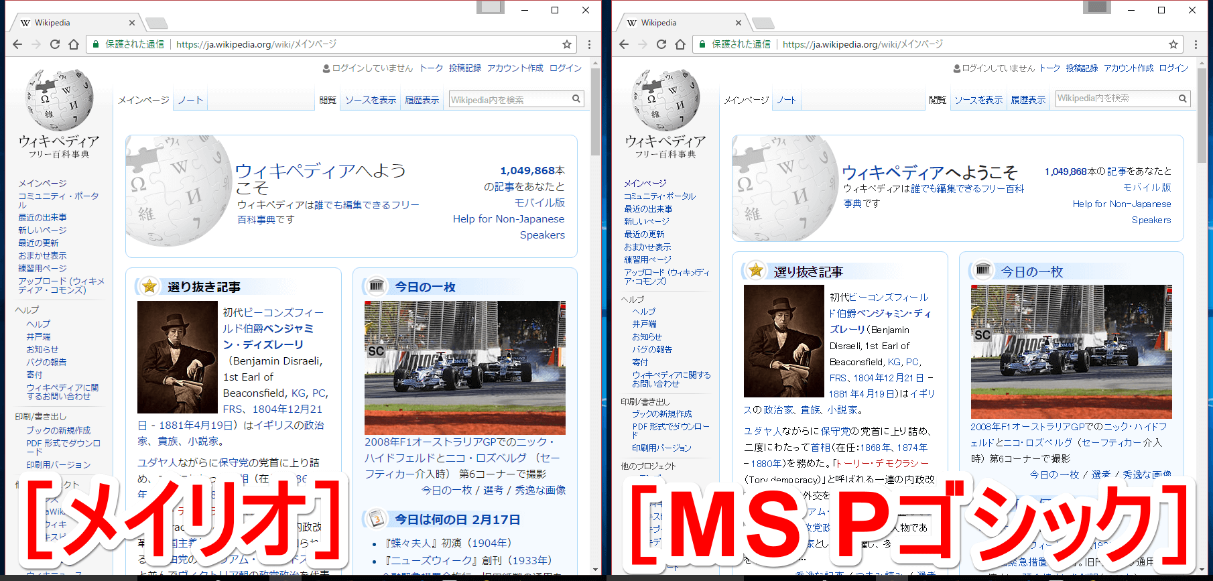Image resolution: width=1213 pixels, height=581 pixels.
Task: Reload page in left browser window
Action: [x=55, y=44]
